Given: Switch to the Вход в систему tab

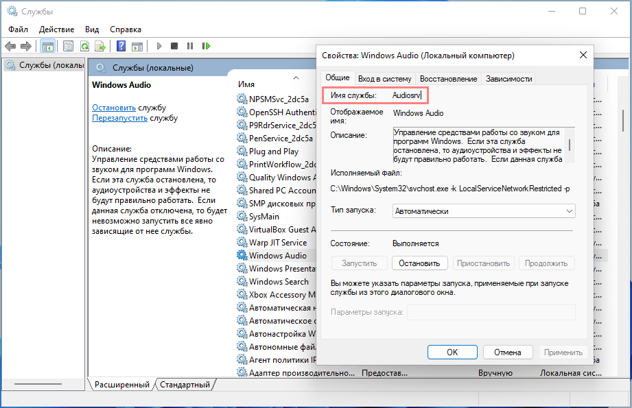Looking at the screenshot, I should tap(384, 79).
